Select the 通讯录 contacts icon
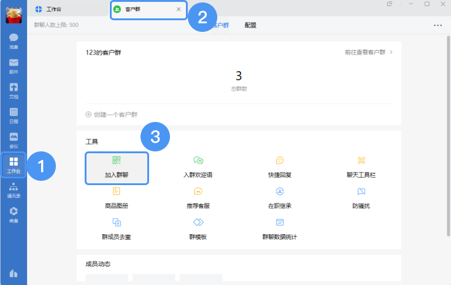 tap(13, 191)
